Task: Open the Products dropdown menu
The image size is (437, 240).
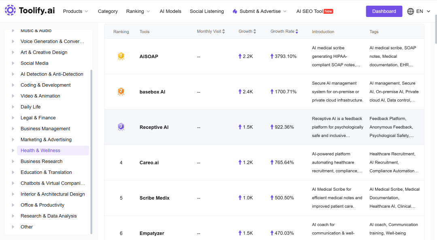Action: 76,11
